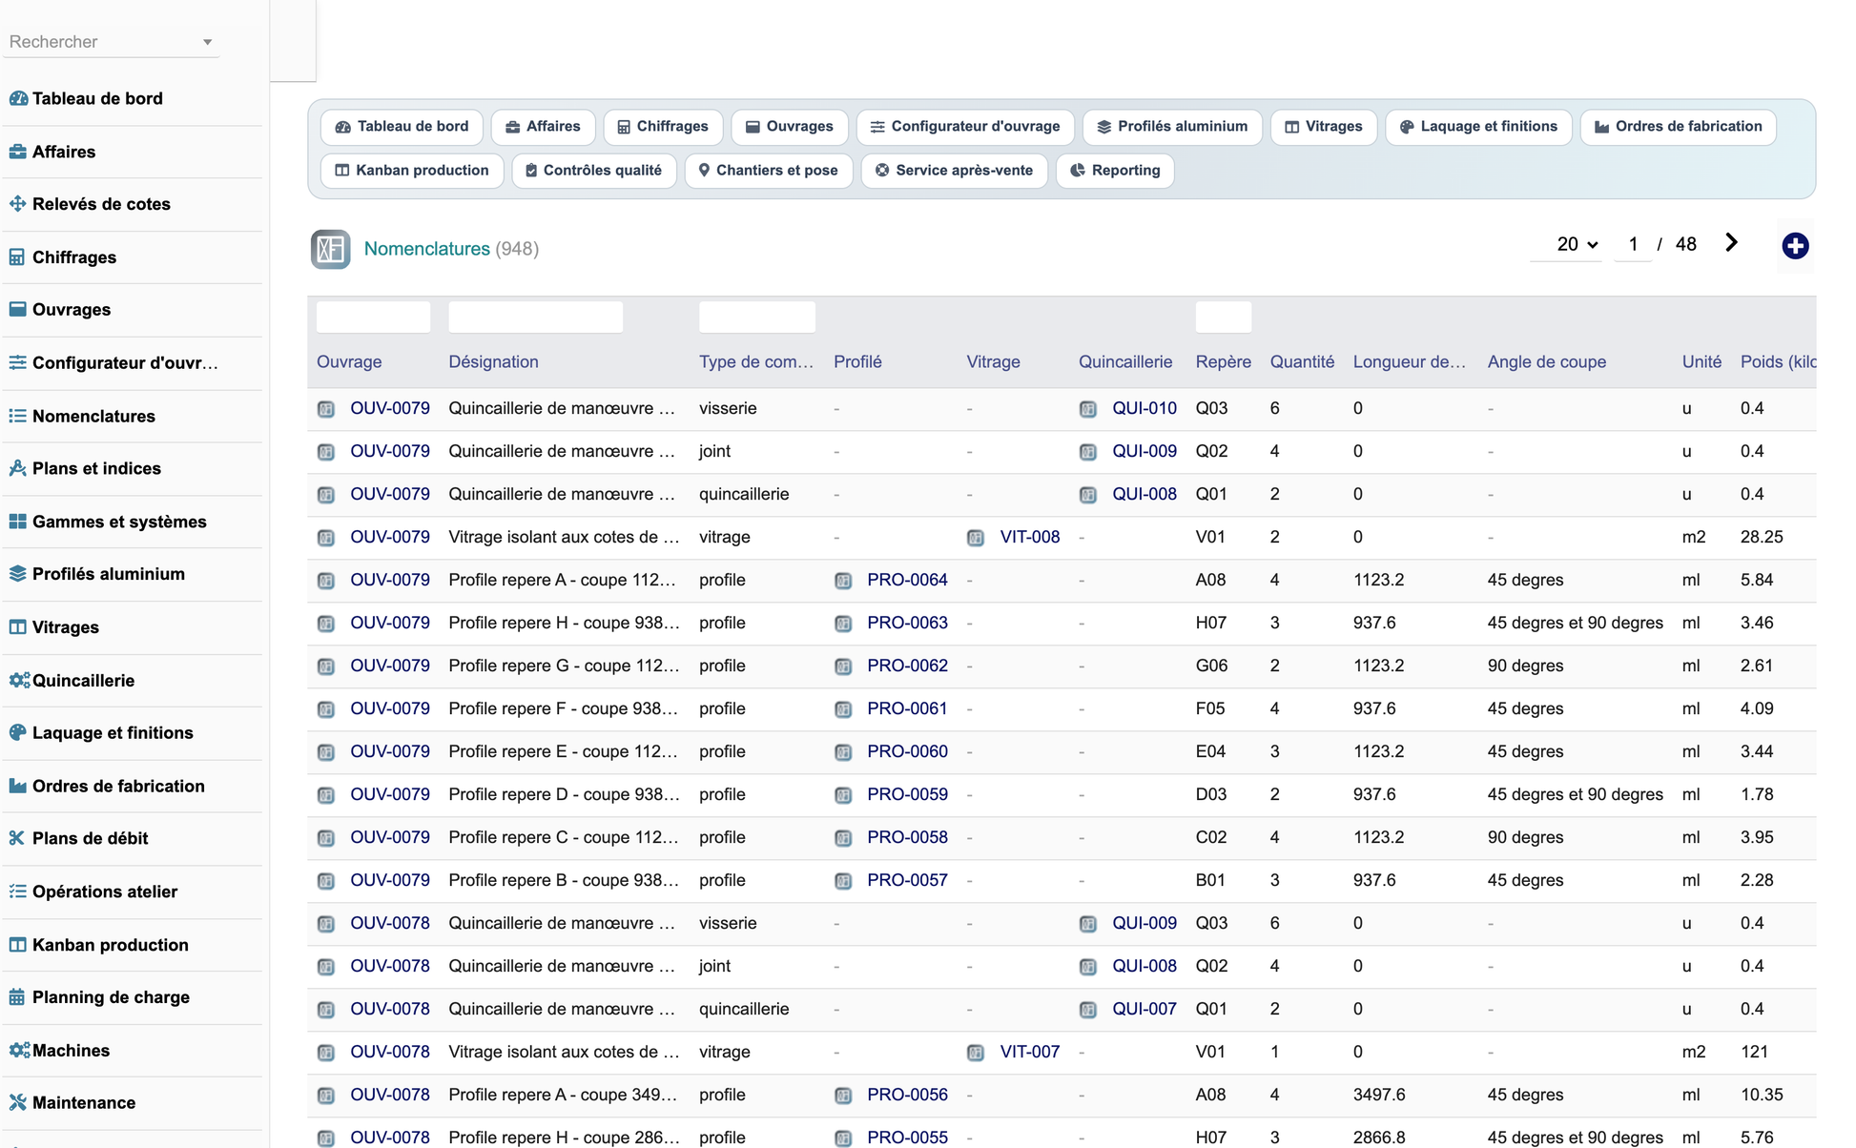This screenshot has width=1856, height=1148.
Task: Go to next page of nomenclatures
Action: click(1731, 243)
